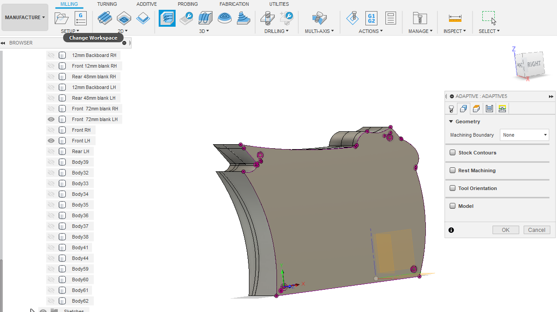Select the 3D Scallop toolpath icon
This screenshot has width=557, height=312.
point(244,18)
